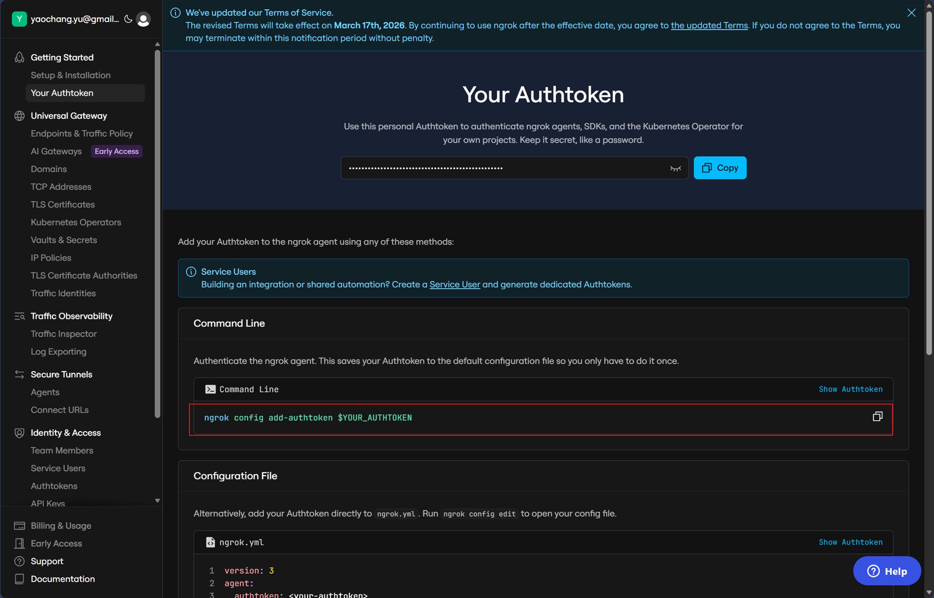Reveal the hidden authtoken with eye icon
934x598 pixels.
click(675, 168)
